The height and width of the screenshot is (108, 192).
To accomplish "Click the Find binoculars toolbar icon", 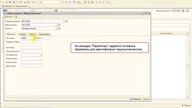I will (x=40, y=2).
